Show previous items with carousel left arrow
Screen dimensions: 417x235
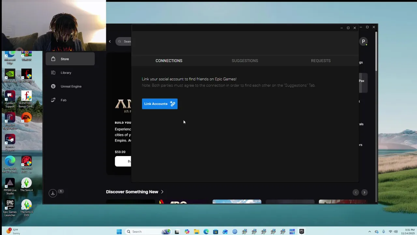(356, 193)
